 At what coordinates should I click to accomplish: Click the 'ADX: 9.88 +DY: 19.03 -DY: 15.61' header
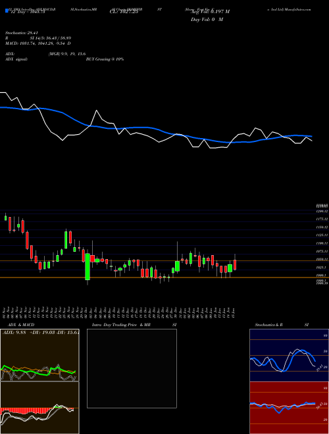coord(41,333)
